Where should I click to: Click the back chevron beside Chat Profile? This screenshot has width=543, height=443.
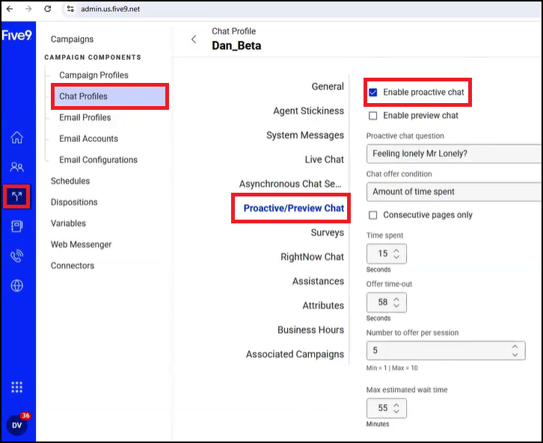(194, 39)
